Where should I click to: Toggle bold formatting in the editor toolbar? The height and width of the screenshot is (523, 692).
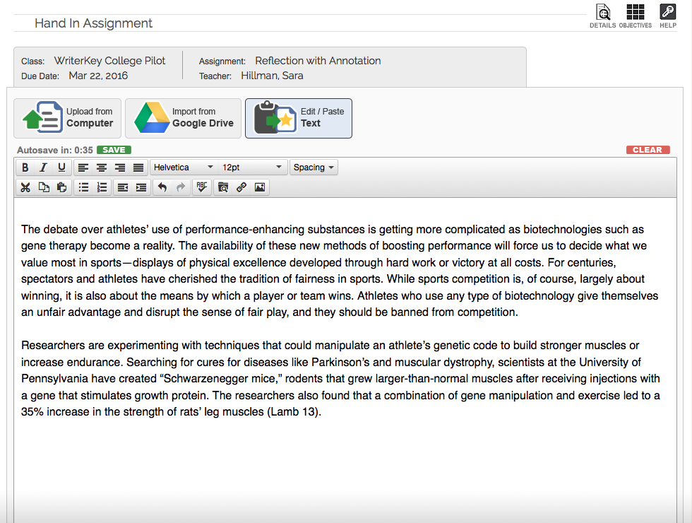click(x=25, y=168)
